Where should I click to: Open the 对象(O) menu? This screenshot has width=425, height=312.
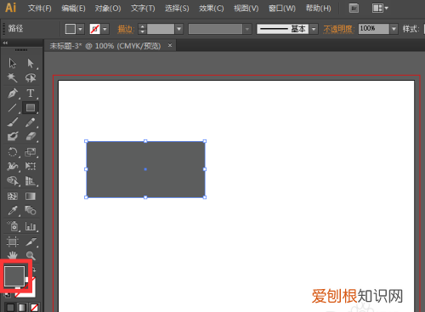108,9
